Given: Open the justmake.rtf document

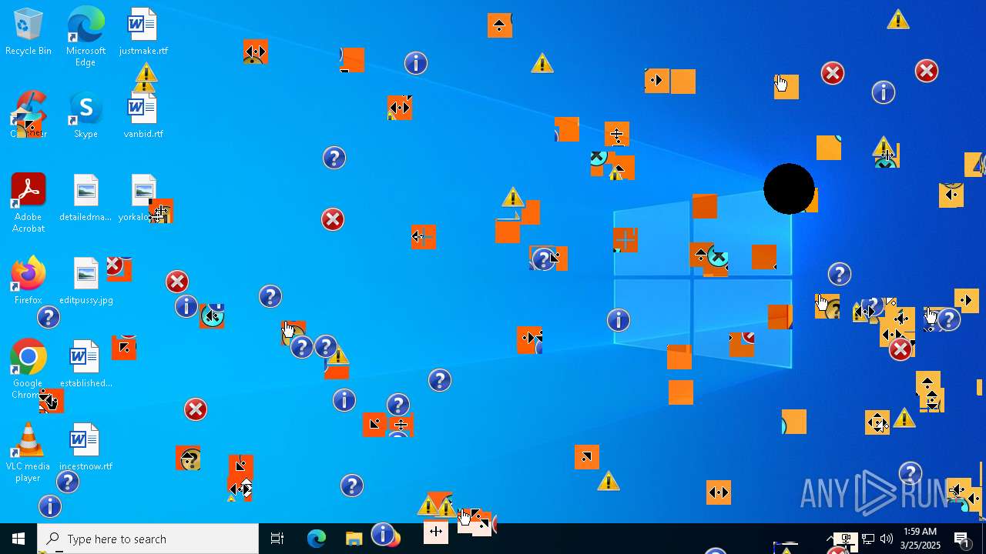Looking at the screenshot, I should [x=143, y=32].
